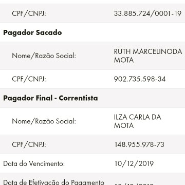
Task: Click the partially visible payment date value
Action: pos(134,184)
